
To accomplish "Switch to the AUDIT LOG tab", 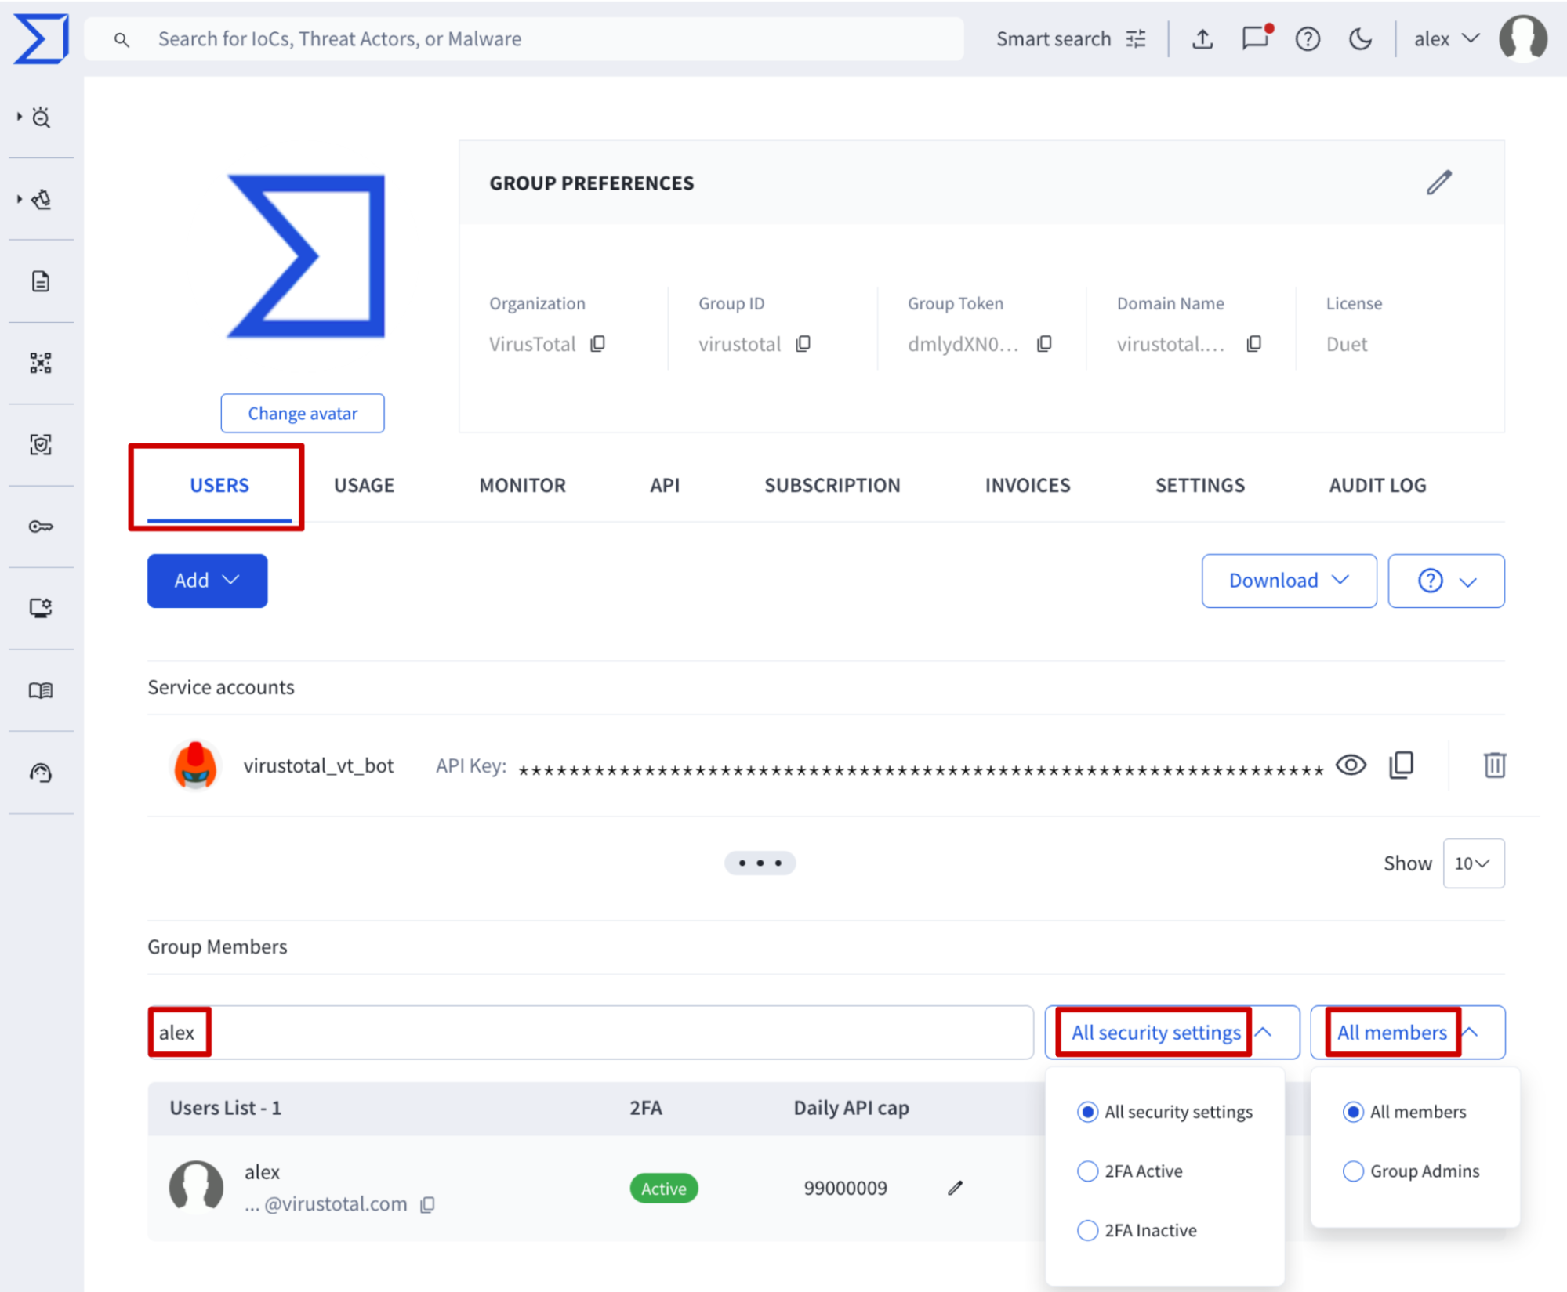I will click(x=1377, y=485).
